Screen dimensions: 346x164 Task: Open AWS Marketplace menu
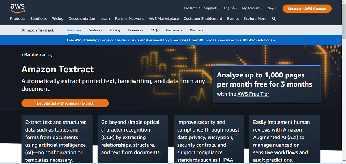(x=163, y=19)
